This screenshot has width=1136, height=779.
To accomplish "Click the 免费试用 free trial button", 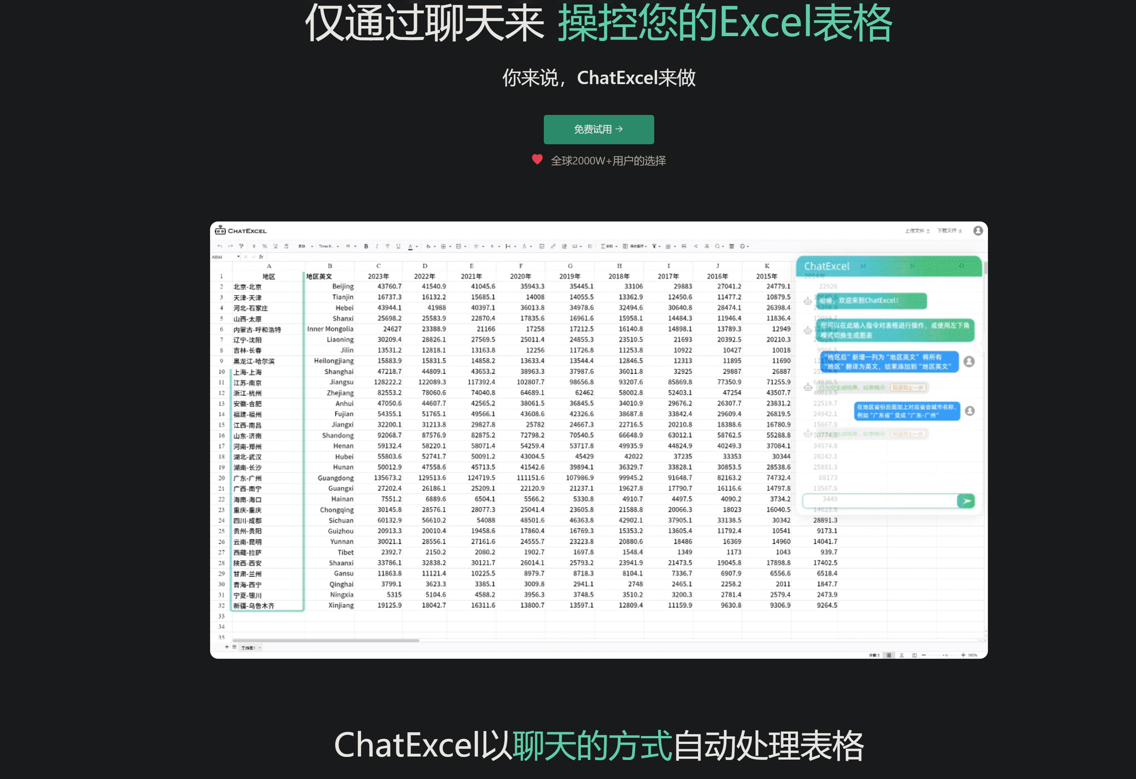I will (599, 129).
